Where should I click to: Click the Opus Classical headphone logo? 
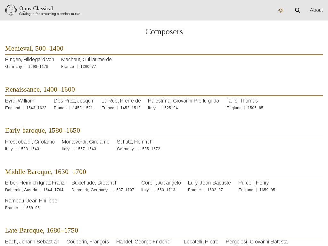click(11, 10)
